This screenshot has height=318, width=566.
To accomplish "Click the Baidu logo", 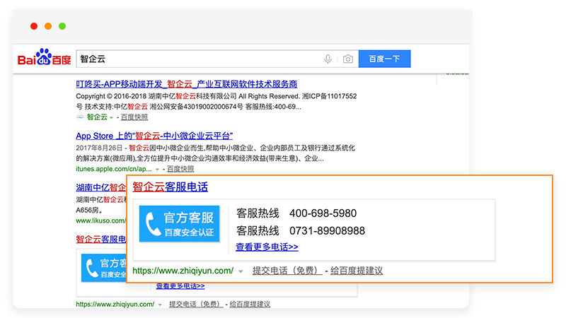I will 44,57.
